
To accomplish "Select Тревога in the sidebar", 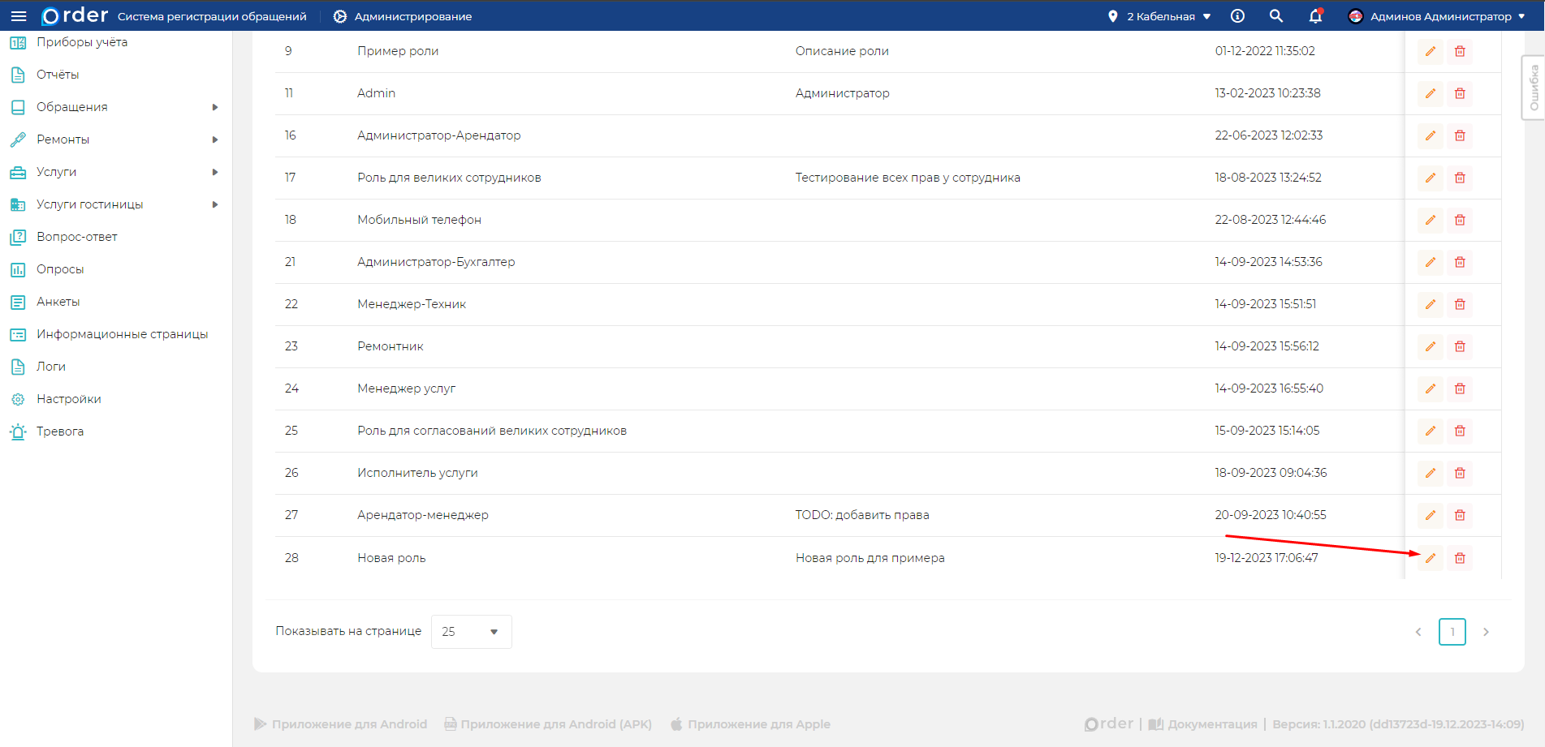I will pos(59,431).
